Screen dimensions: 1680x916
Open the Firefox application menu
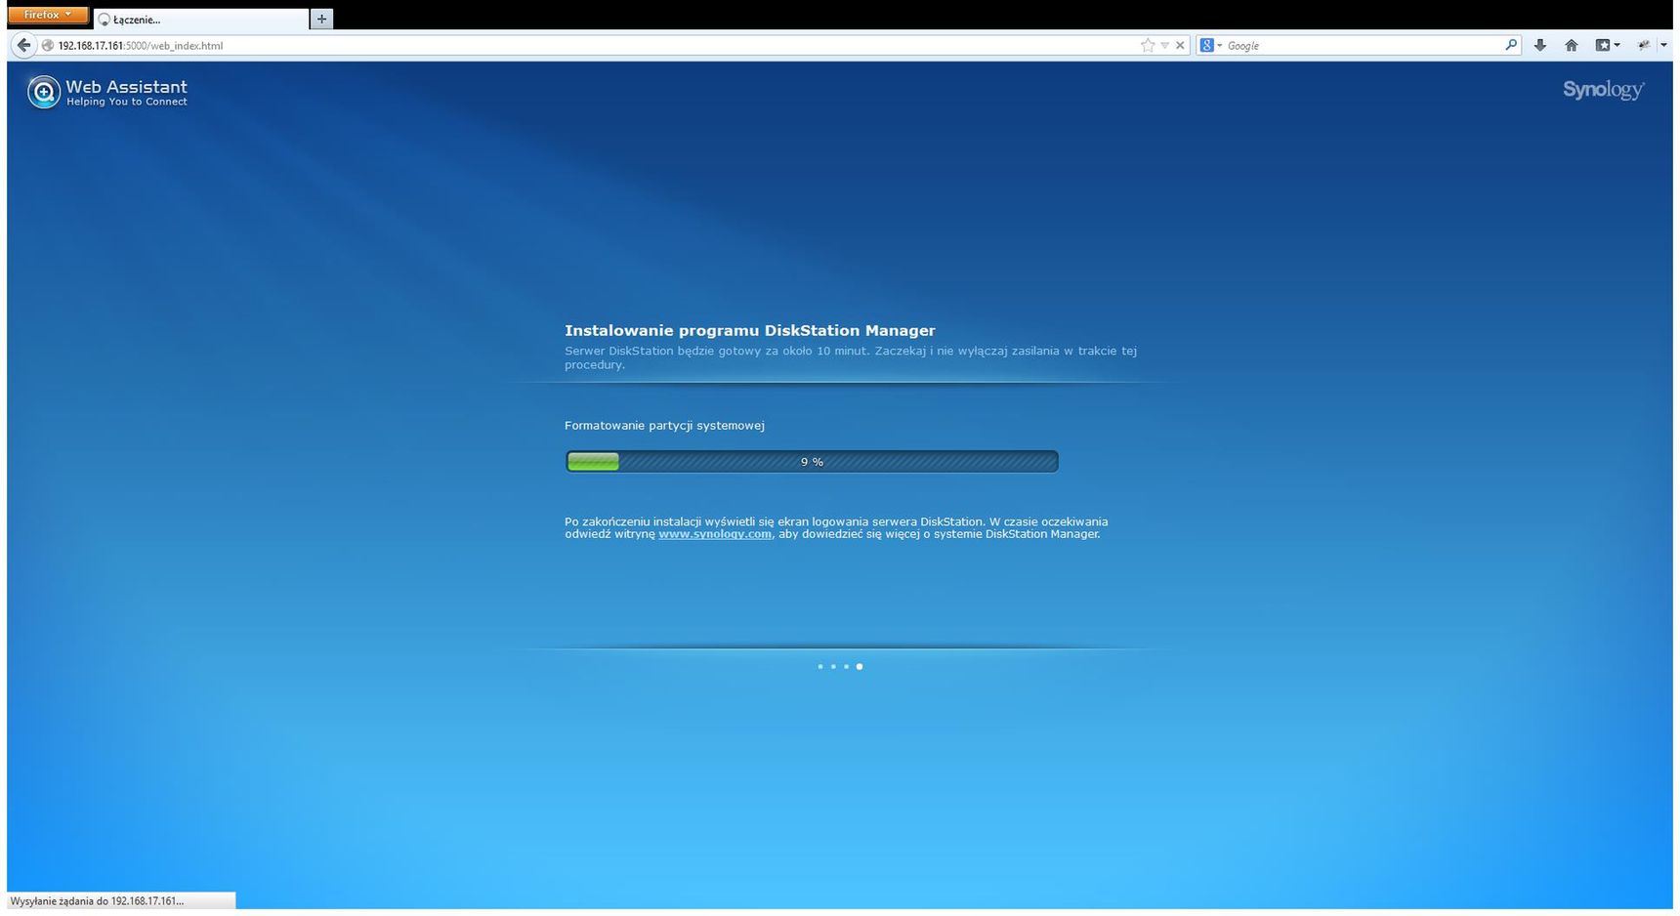pyautogui.click(x=48, y=15)
